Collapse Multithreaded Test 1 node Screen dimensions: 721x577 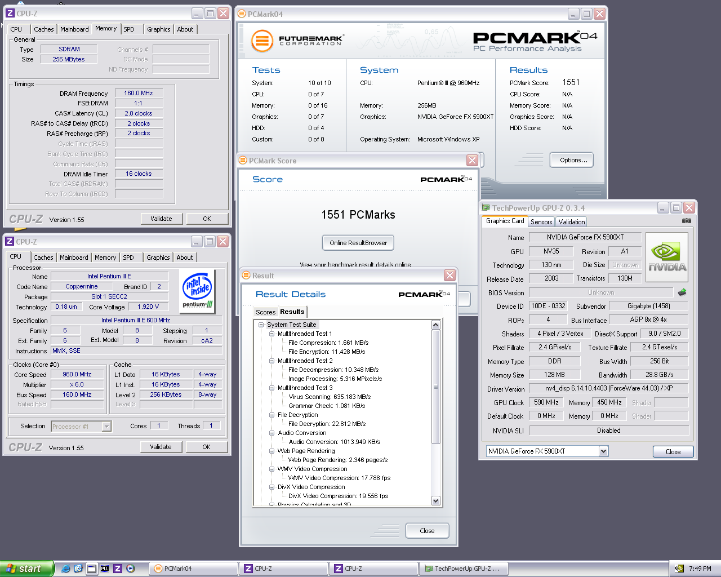tap(272, 334)
